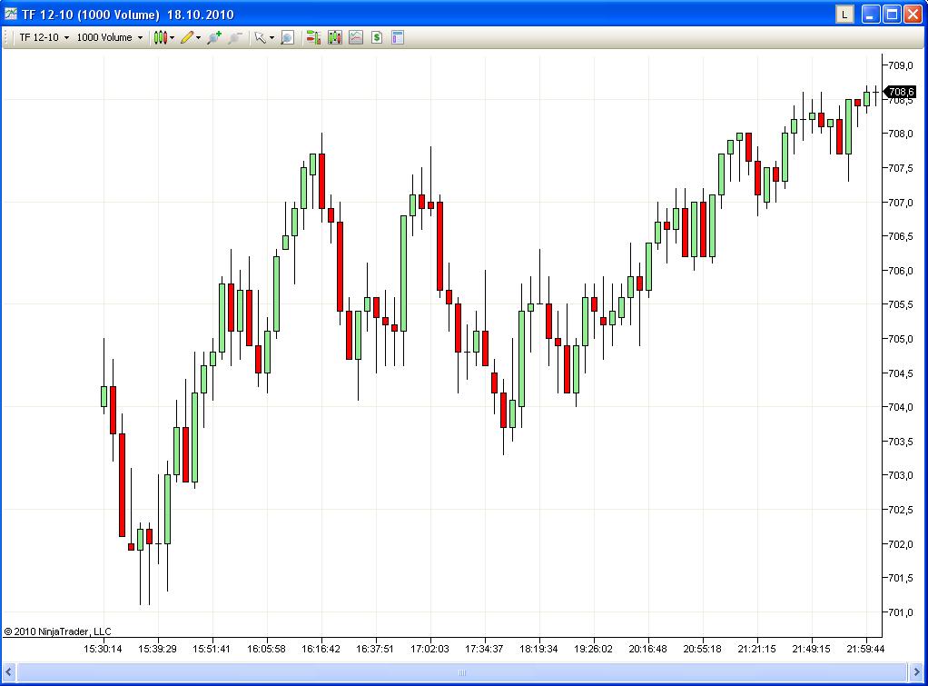This screenshot has width=928, height=686.
Task: Click the zoom frame magnifier icon
Action: [287, 38]
